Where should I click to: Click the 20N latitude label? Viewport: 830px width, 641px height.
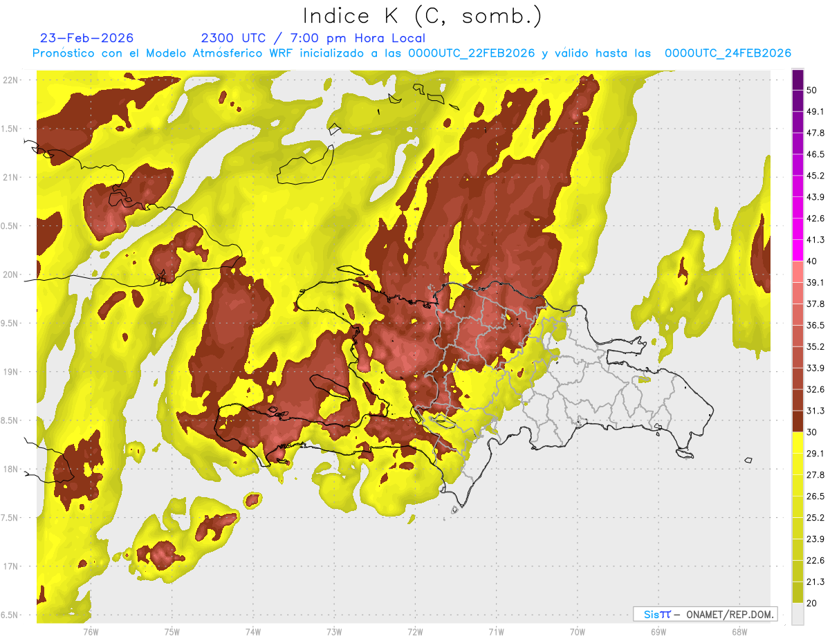[x=10, y=275]
